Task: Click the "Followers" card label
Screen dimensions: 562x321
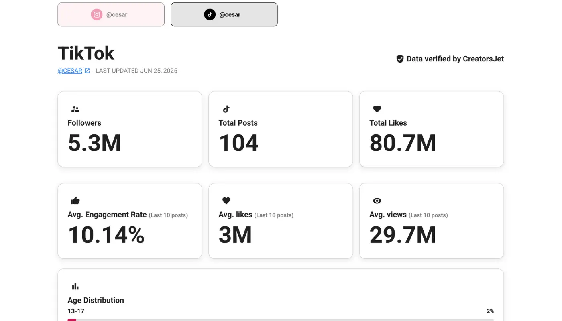Action: click(x=84, y=123)
